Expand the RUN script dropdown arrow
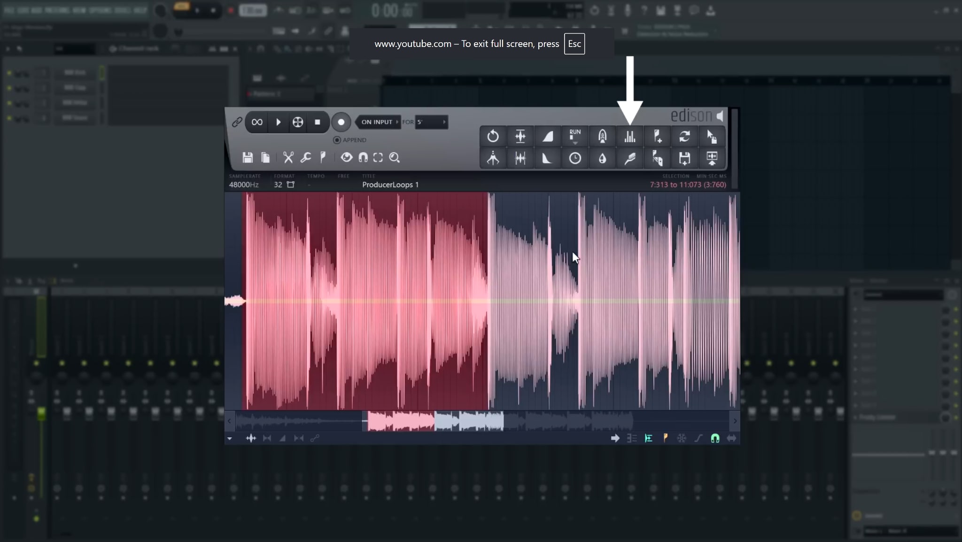 [575, 143]
